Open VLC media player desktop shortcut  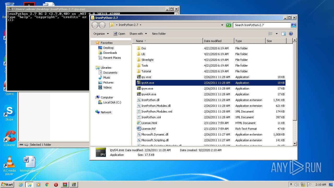click(x=9, y=166)
